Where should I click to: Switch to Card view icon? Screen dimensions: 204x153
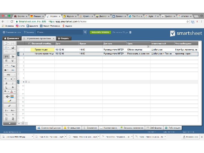click(13, 61)
